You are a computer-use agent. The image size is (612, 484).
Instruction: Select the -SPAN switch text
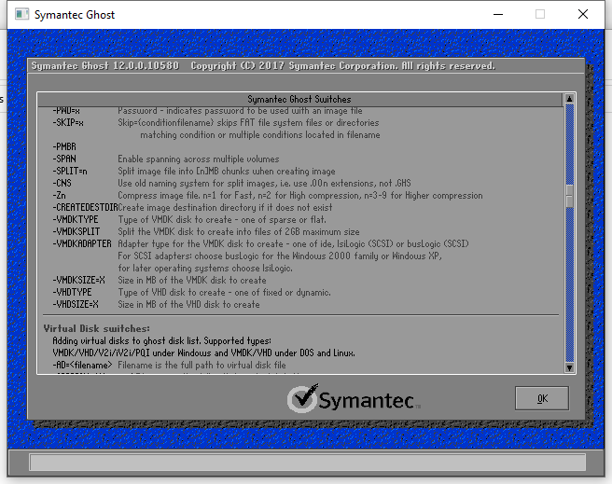click(x=64, y=159)
